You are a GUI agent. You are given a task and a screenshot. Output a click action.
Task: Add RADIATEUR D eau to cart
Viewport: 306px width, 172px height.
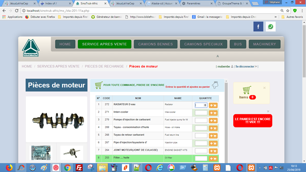tap(213, 105)
